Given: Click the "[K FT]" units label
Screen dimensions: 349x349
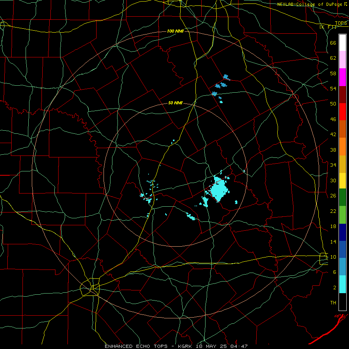Looking at the screenshot, I should pos(328,27).
